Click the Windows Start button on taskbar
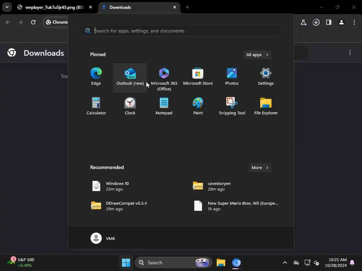The width and height of the screenshot is (362, 271). coord(126,263)
